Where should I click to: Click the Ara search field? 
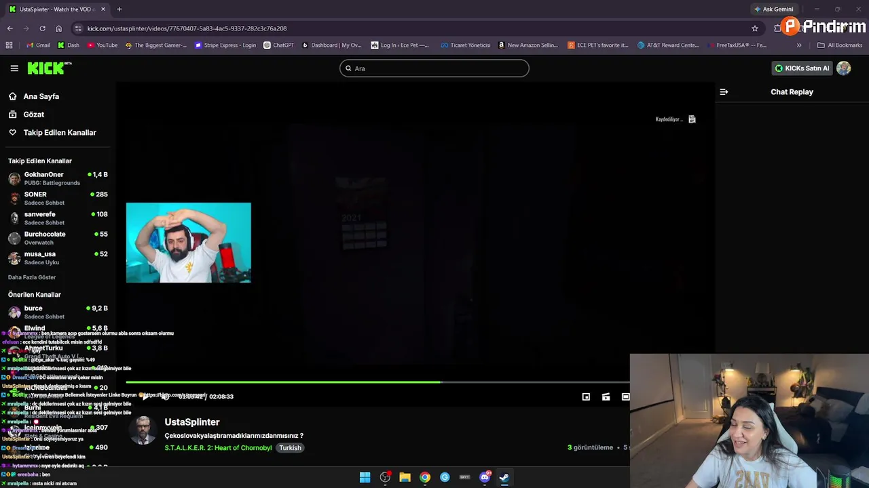coord(434,68)
